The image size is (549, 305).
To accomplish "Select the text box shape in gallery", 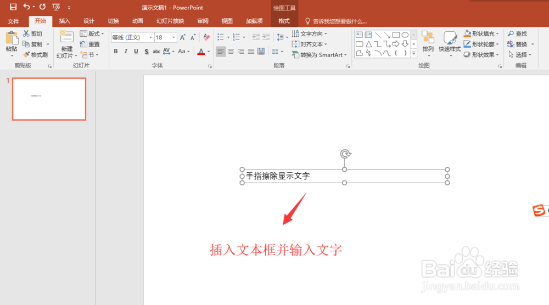I will (x=359, y=35).
